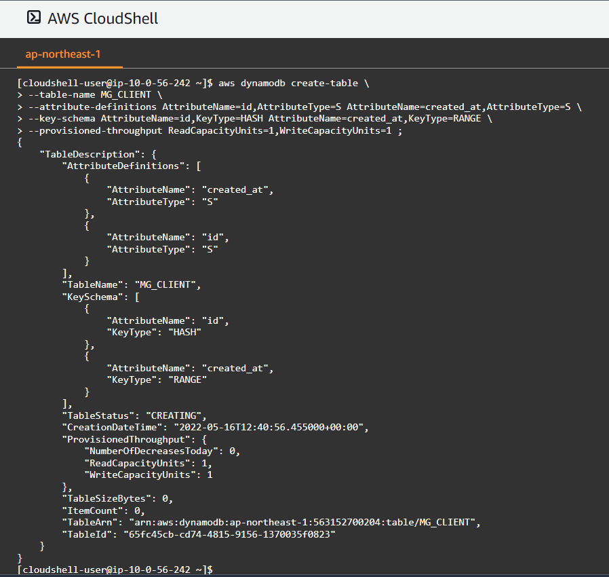Click the "ReadCapacityUnits": 1 line
This screenshot has width=609, height=577.
[149, 463]
